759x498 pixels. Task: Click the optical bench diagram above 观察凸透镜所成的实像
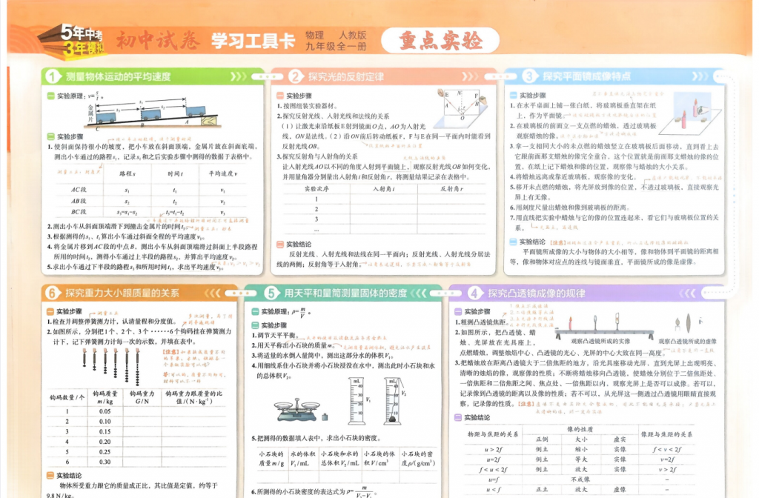[x=604, y=325]
